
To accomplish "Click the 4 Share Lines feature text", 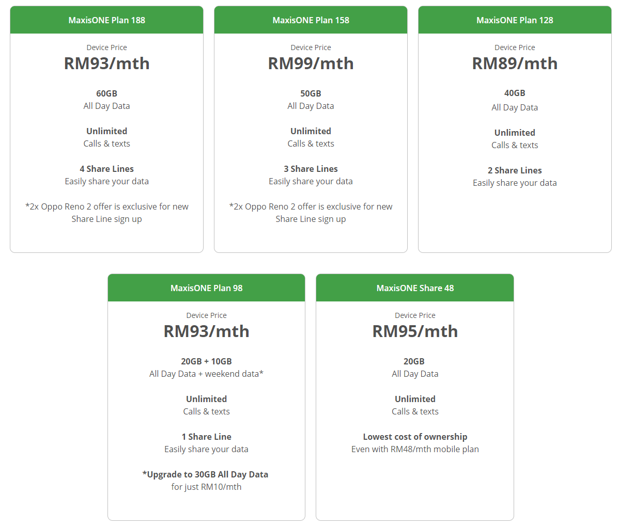I will [x=106, y=169].
